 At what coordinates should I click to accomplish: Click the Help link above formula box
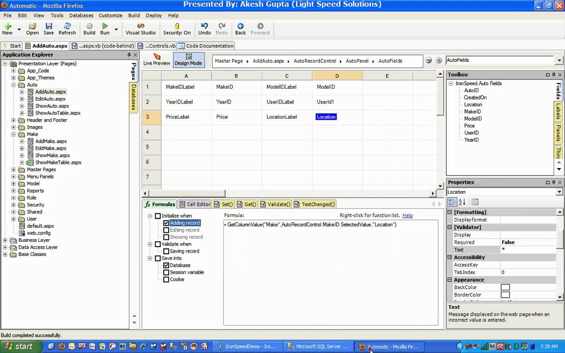click(408, 215)
